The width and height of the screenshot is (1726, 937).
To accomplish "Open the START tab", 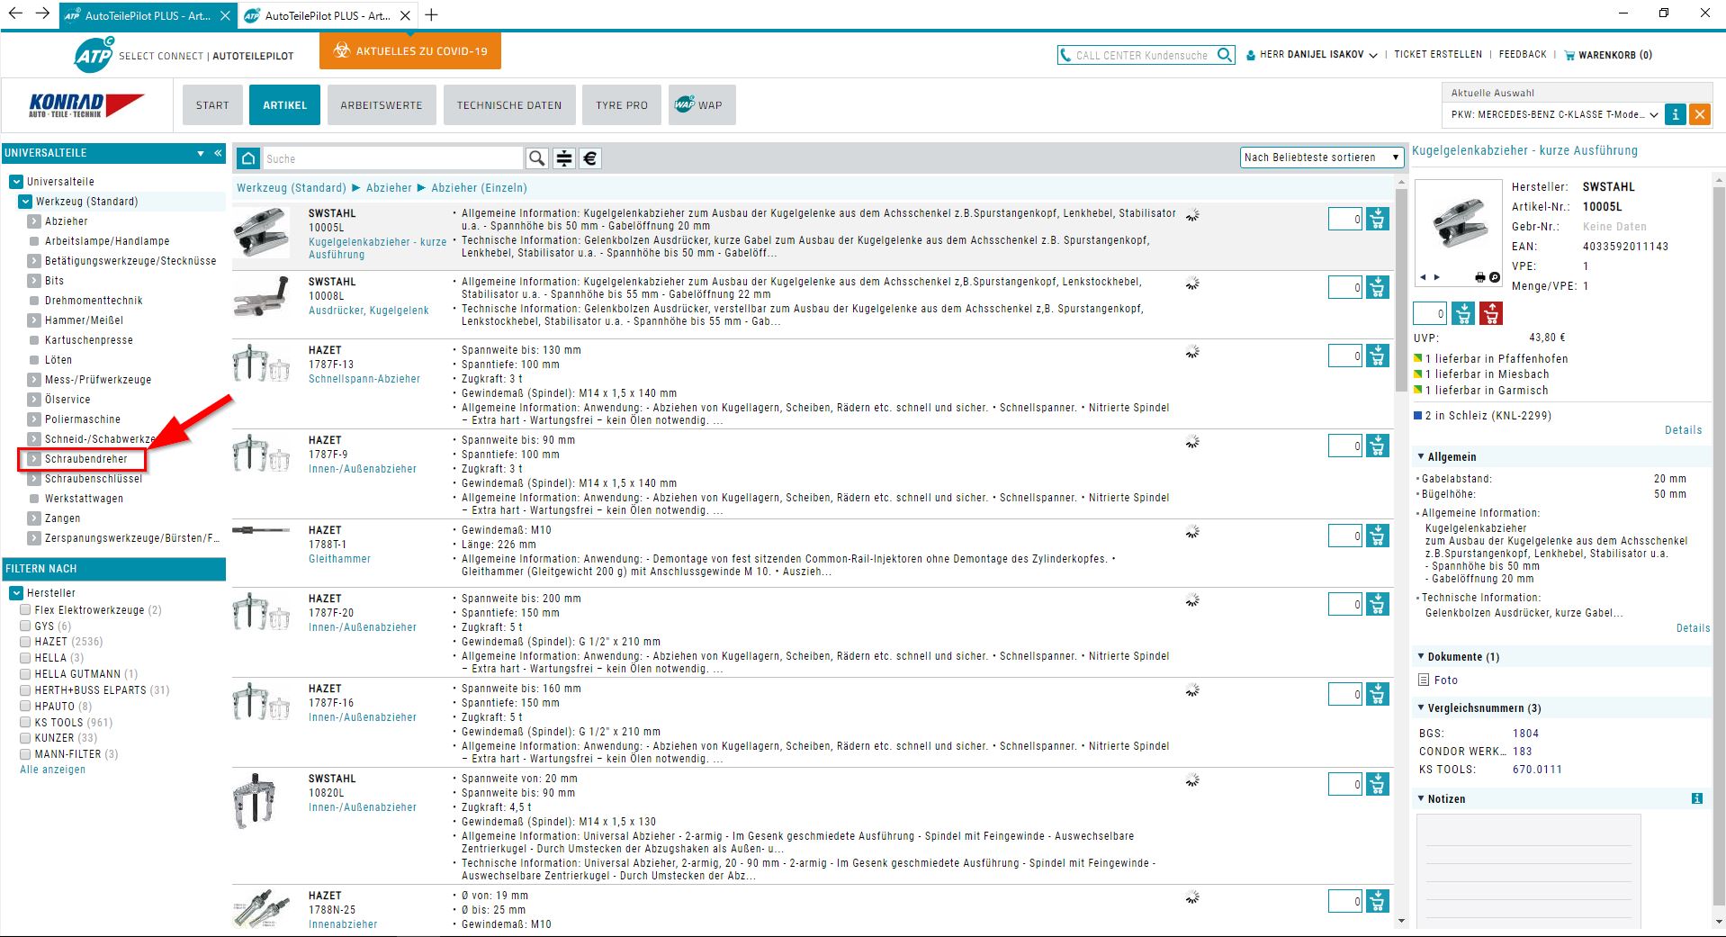I will coord(212,105).
